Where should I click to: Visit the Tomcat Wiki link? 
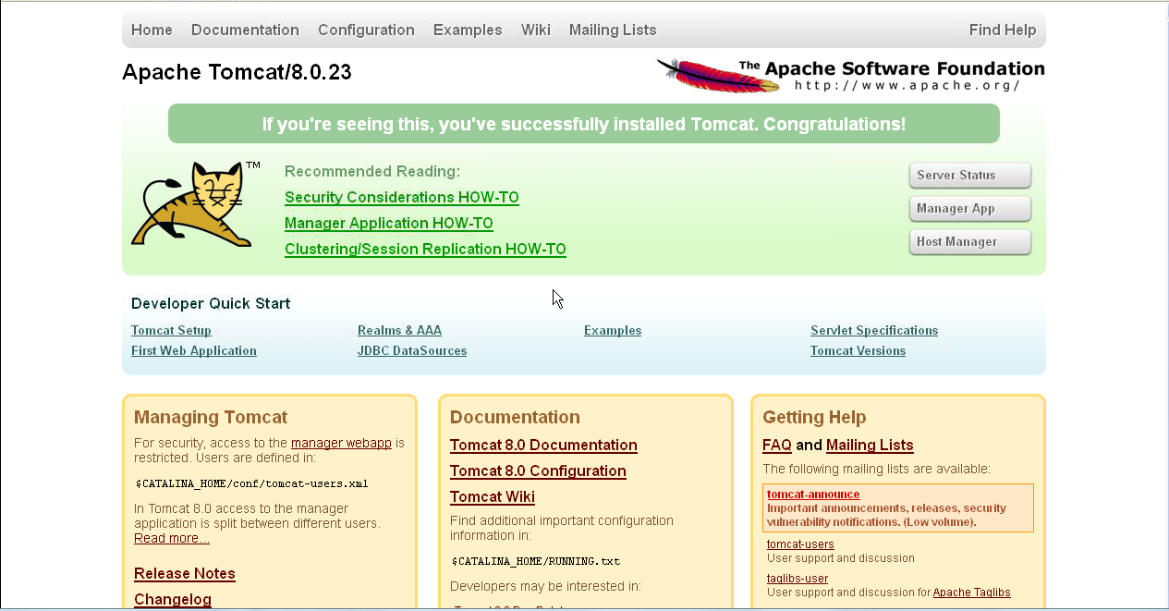(x=493, y=496)
